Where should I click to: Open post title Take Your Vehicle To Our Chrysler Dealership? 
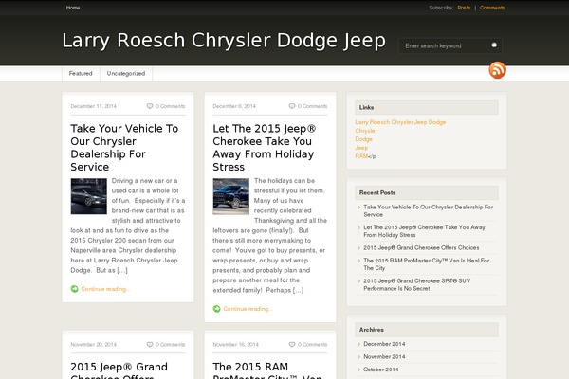coord(124,148)
